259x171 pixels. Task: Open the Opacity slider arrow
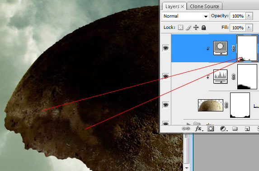(x=249, y=16)
